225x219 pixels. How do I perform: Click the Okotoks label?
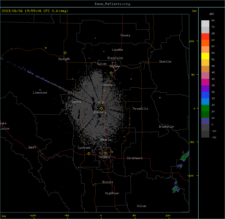click(108, 182)
